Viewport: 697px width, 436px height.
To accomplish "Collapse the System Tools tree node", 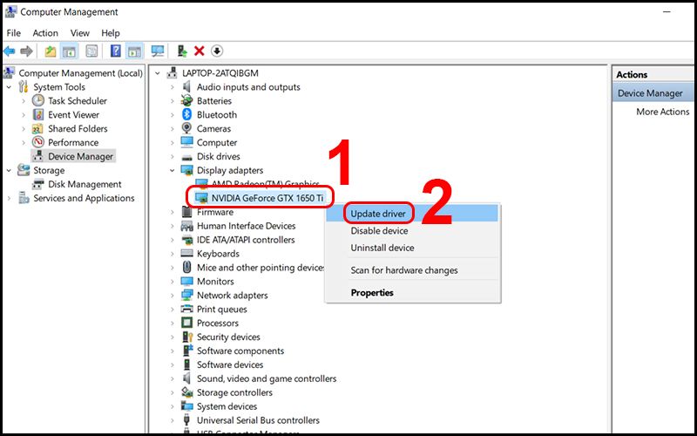I will tap(10, 87).
